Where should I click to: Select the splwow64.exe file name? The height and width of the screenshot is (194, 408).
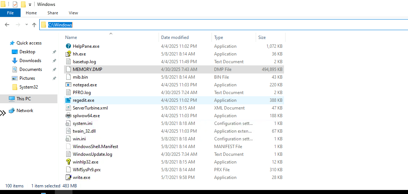86,116
